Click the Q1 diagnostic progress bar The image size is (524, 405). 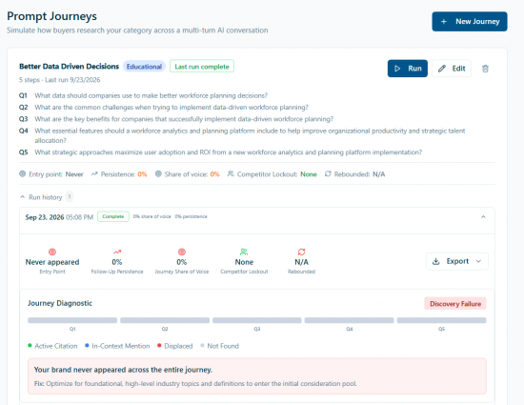click(x=72, y=320)
